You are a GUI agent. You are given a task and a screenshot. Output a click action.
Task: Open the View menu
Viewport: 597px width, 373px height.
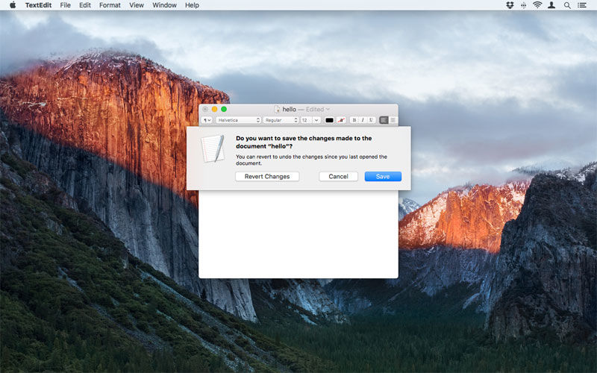(137, 5)
